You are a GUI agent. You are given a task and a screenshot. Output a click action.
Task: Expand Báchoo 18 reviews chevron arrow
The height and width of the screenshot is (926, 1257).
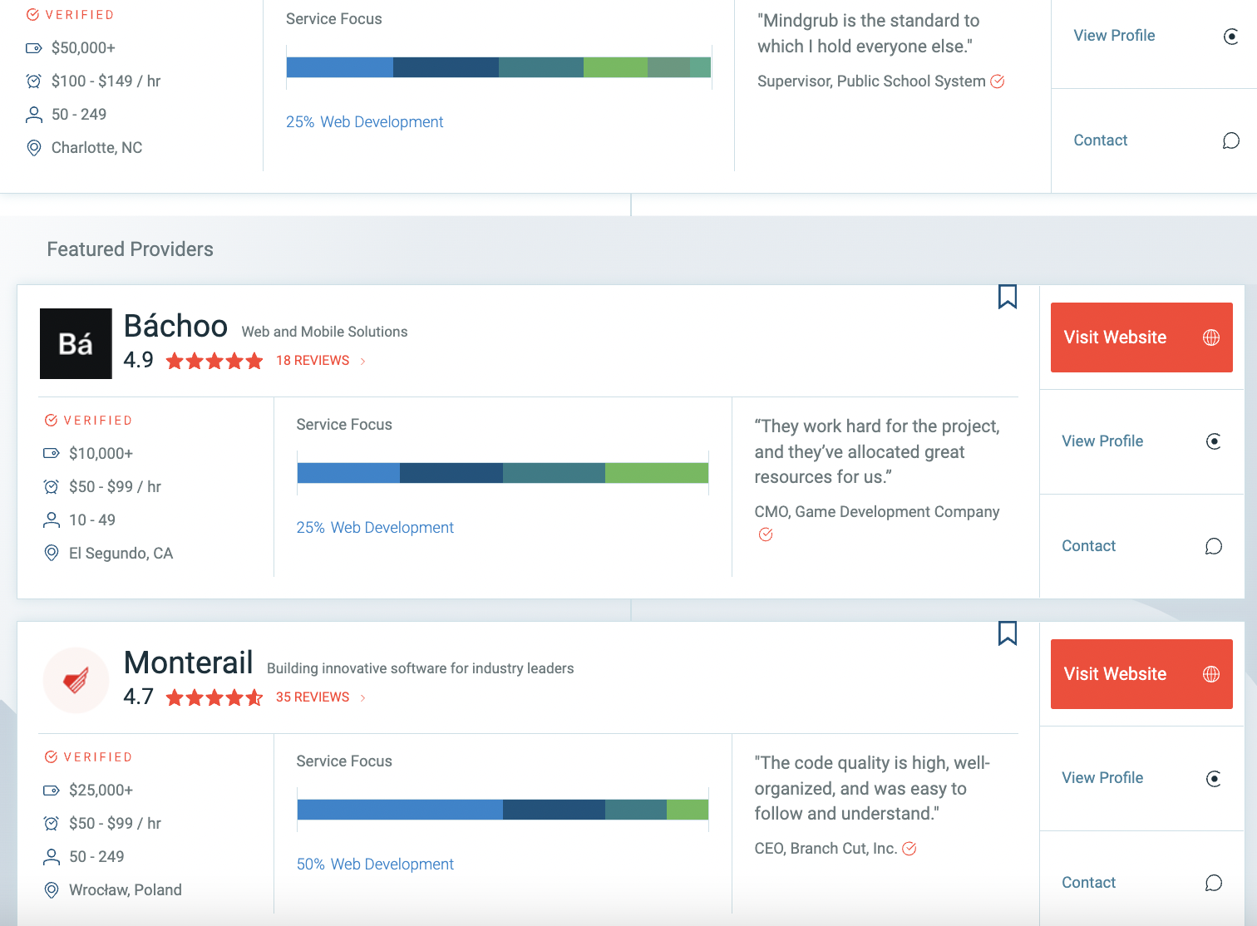pyautogui.click(x=363, y=361)
